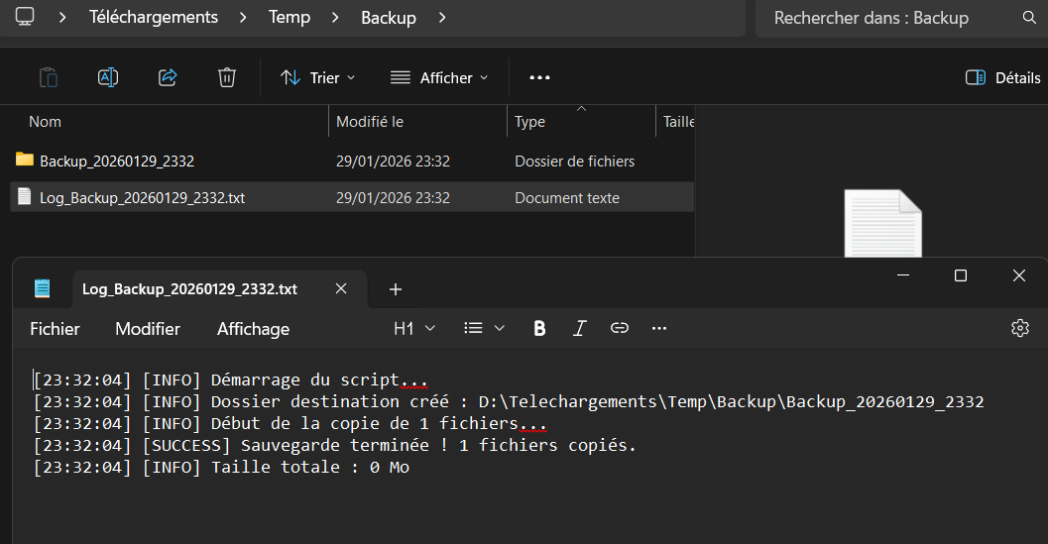Open the Fichier menu in Notepad
This screenshot has width=1048, height=544.
point(55,328)
